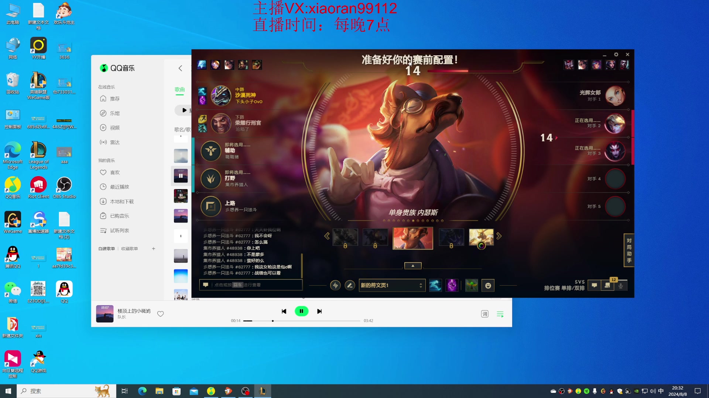
Task: Click the rune recommendation lightning icon
Action: (x=335, y=286)
